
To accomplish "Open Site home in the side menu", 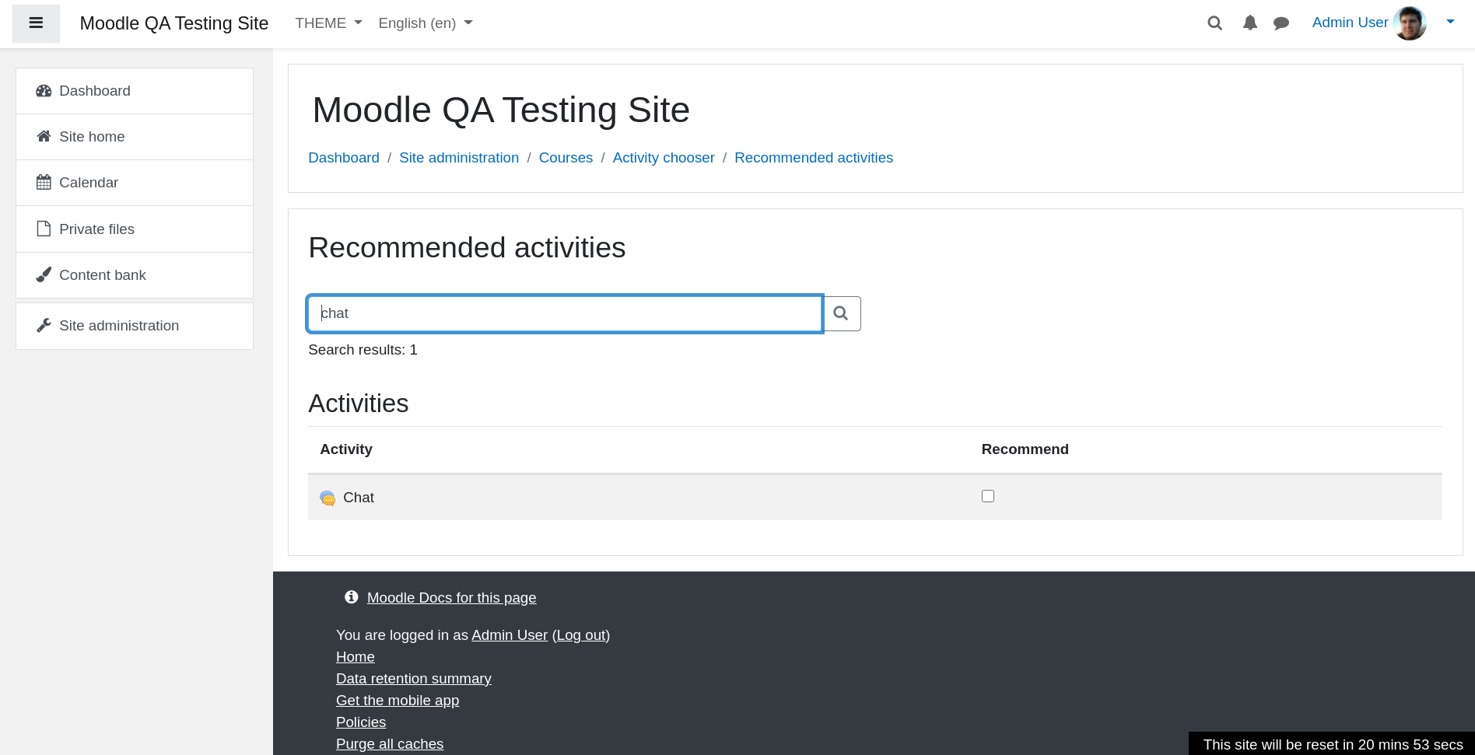I will pos(135,137).
